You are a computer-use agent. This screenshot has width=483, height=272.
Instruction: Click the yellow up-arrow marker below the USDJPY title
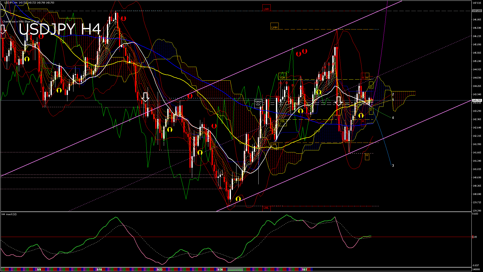27,59
